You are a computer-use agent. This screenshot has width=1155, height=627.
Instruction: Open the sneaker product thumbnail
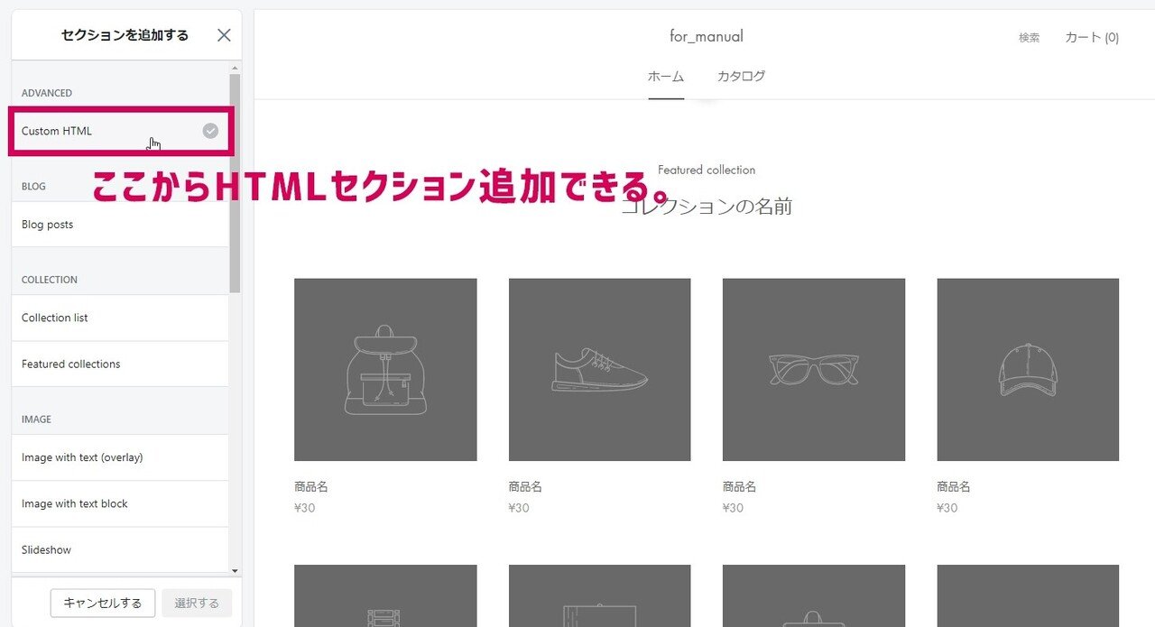pos(600,370)
